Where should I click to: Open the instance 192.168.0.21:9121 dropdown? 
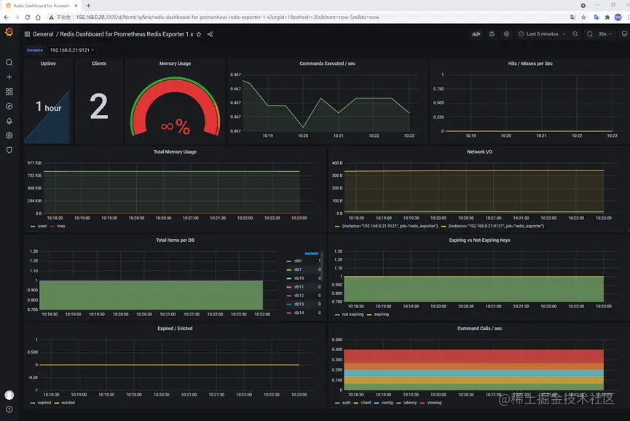click(71, 50)
